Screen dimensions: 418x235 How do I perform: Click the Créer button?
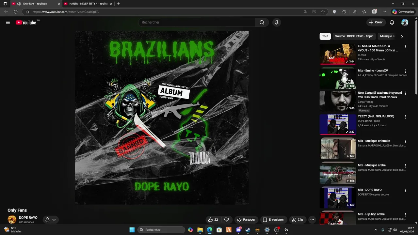[376, 22]
